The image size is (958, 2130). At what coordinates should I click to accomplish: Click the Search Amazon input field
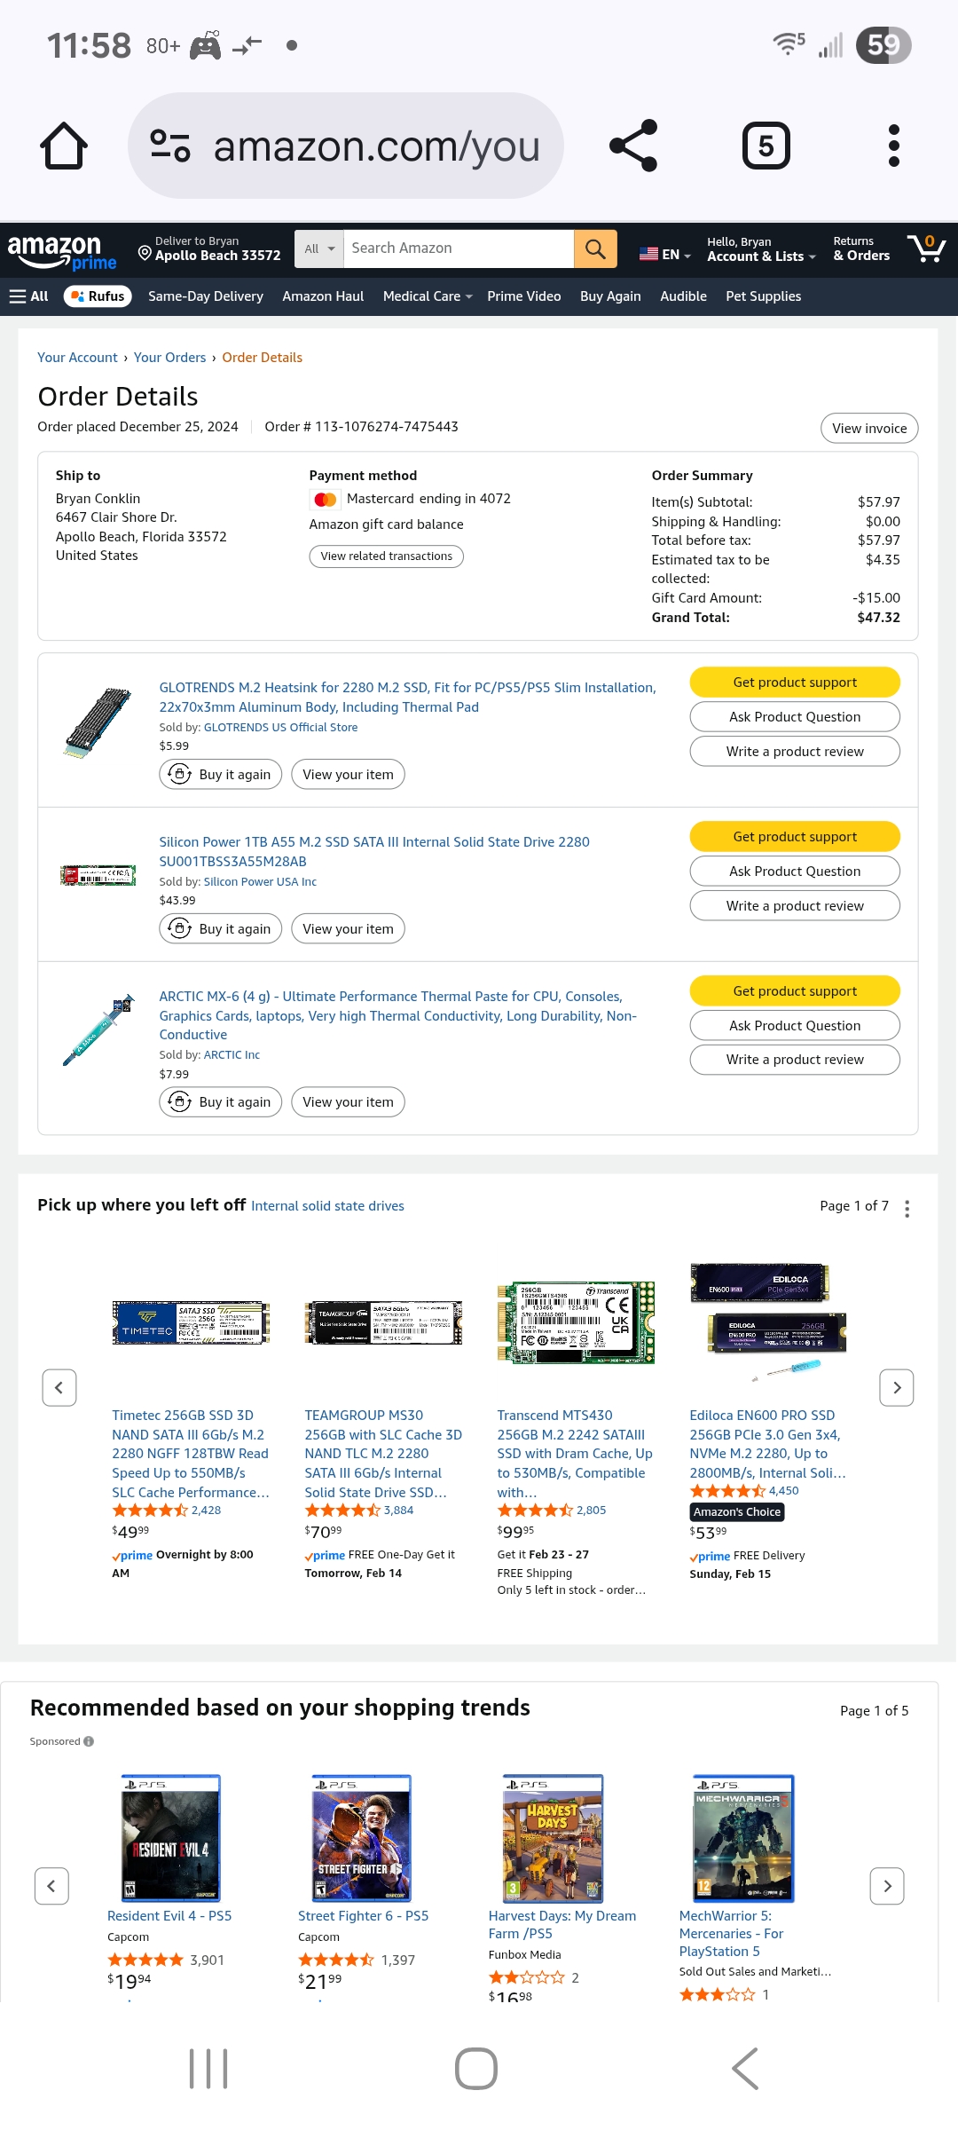pos(458,248)
